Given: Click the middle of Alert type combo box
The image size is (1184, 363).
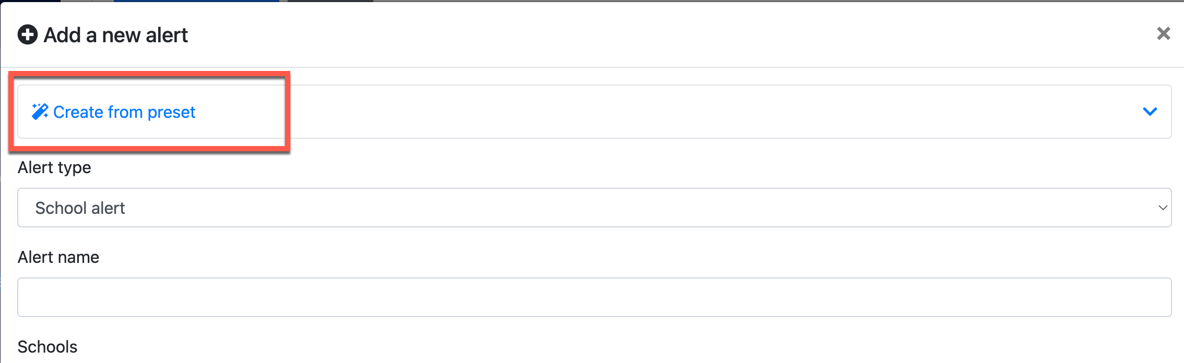Looking at the screenshot, I should coord(595,208).
